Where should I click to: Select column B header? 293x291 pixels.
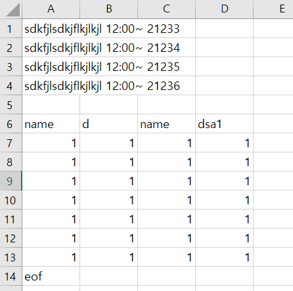point(109,9)
